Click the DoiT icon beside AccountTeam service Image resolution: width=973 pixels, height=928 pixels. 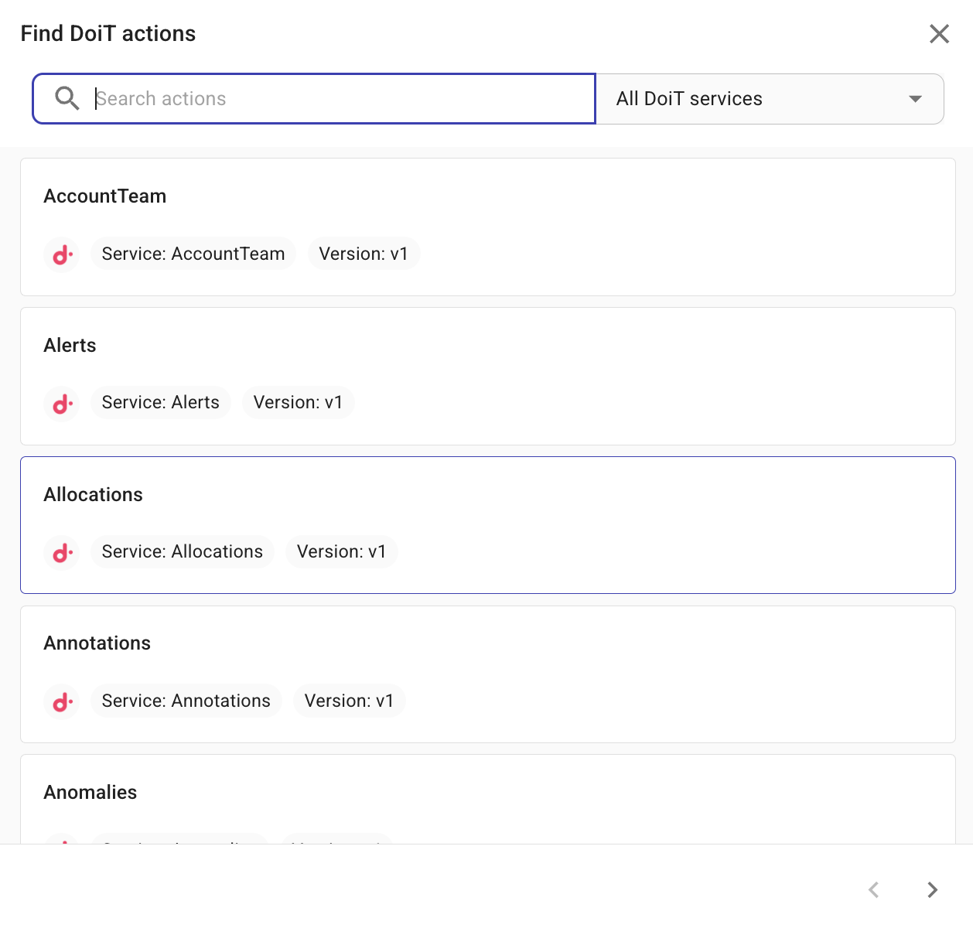pos(62,254)
